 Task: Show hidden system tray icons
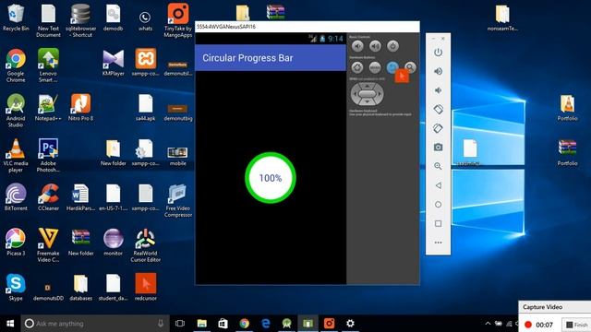pyautogui.click(x=488, y=324)
